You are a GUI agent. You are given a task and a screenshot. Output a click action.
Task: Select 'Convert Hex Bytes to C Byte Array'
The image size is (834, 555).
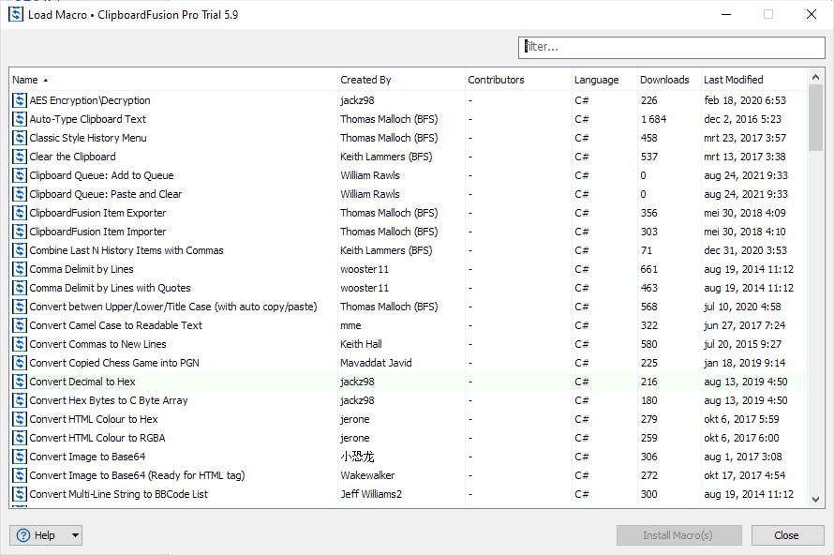click(x=109, y=400)
